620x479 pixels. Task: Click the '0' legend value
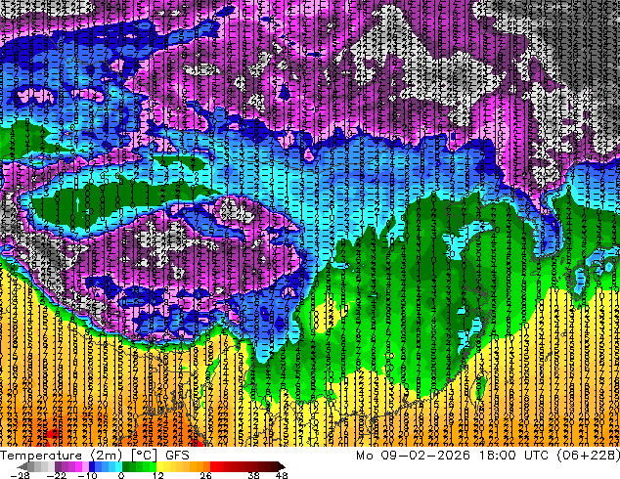click(121, 475)
